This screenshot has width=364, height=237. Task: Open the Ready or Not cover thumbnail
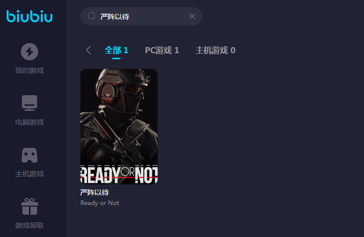pyautogui.click(x=119, y=126)
